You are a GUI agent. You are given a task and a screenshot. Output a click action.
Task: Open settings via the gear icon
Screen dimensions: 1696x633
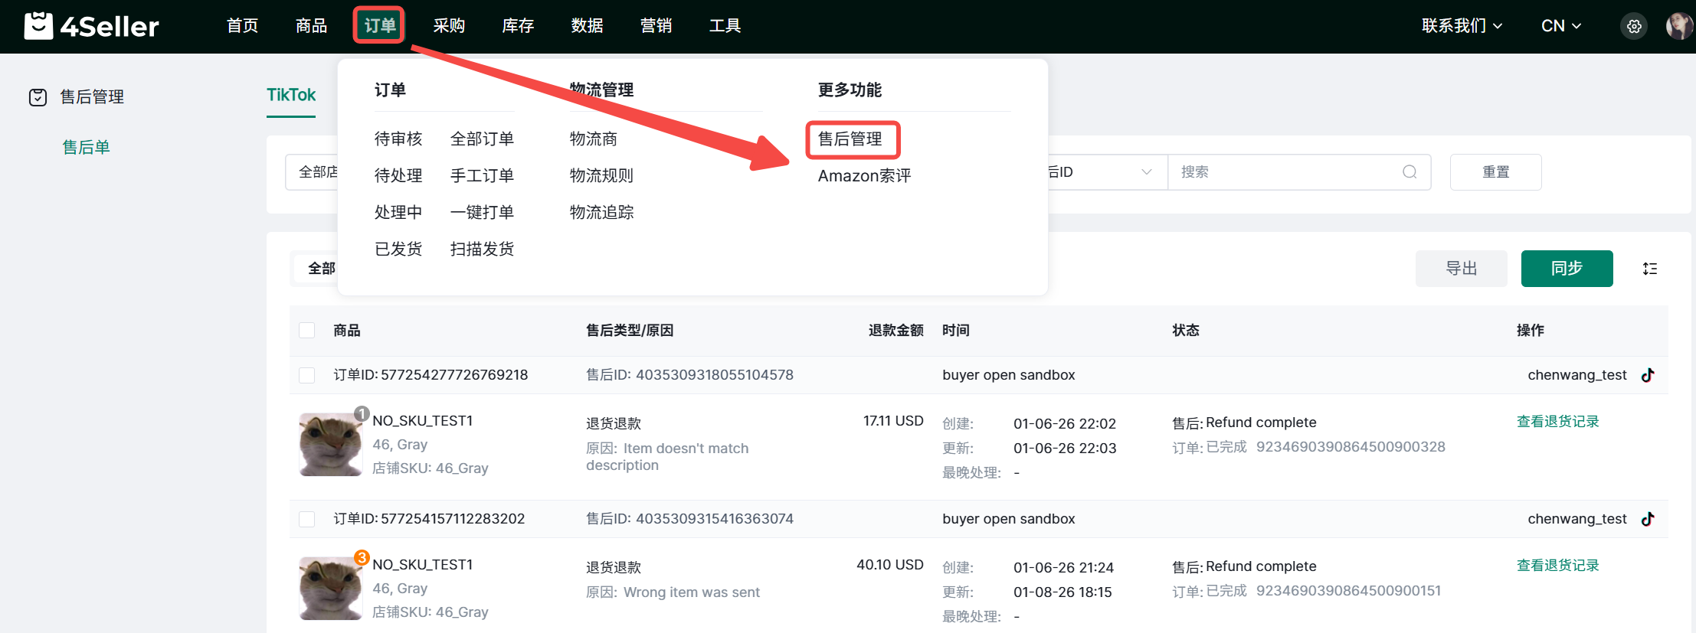click(x=1634, y=26)
